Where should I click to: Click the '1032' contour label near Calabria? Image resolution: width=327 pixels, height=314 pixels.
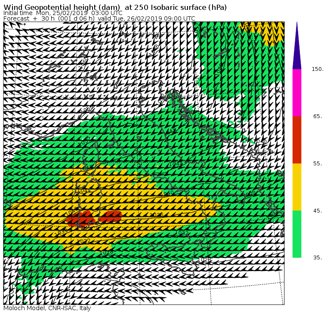(x=182, y=233)
